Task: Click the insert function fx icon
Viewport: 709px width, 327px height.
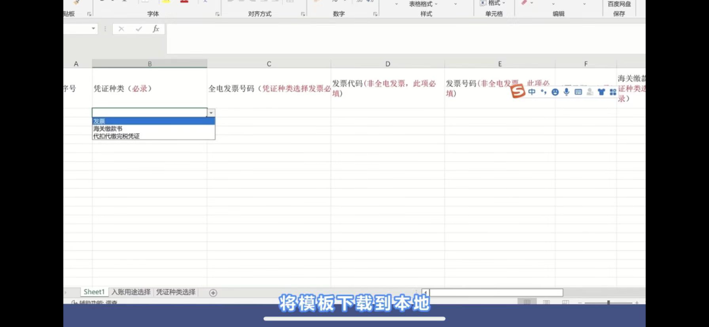Action: coord(156,29)
